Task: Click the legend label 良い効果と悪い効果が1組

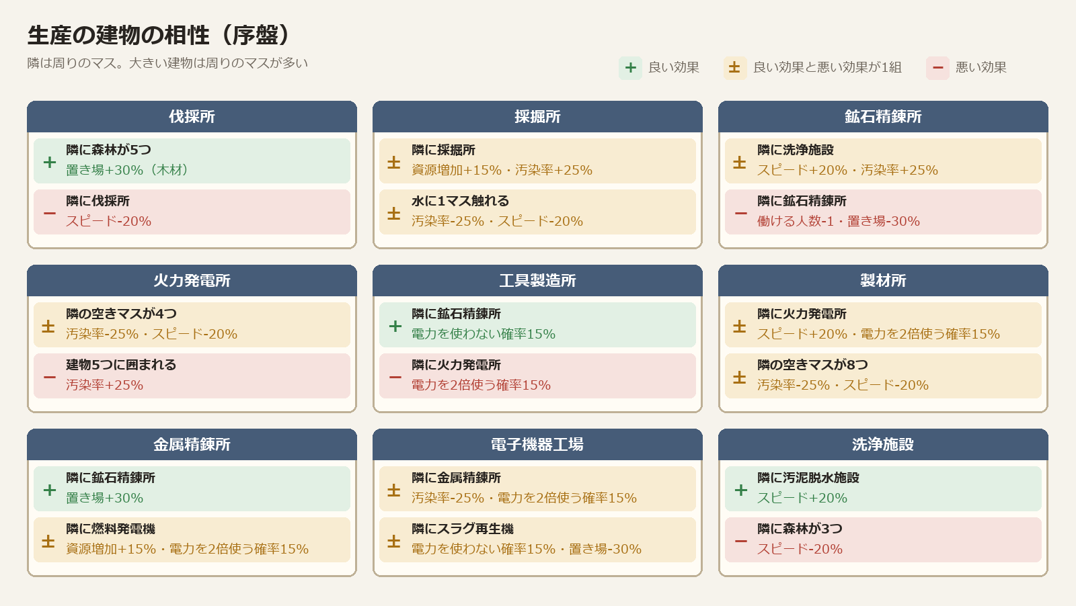Action: coord(827,68)
